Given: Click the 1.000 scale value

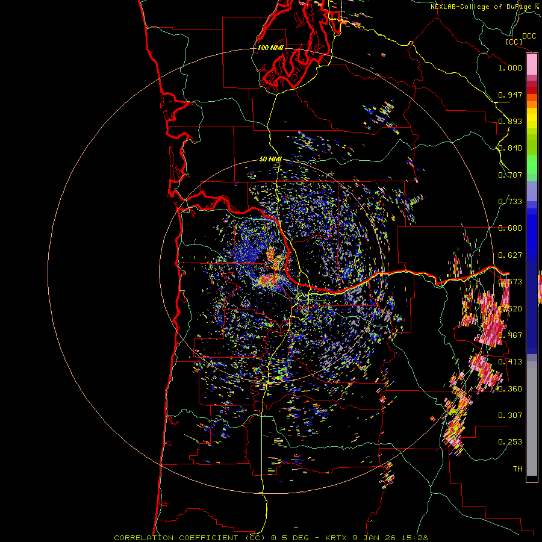Looking at the screenshot, I should [510, 67].
